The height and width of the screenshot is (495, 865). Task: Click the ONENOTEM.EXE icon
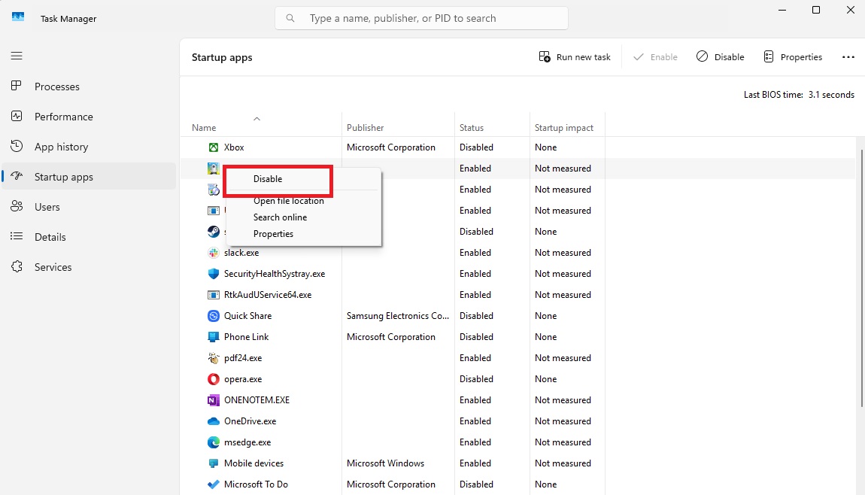(x=214, y=400)
